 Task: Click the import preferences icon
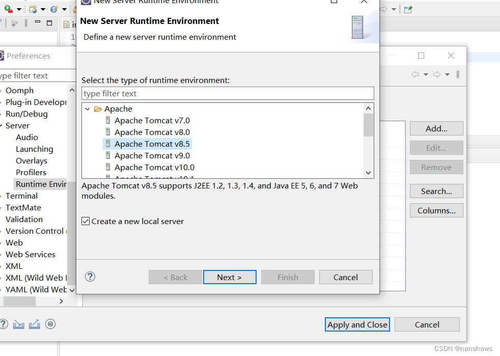[x=18, y=324]
